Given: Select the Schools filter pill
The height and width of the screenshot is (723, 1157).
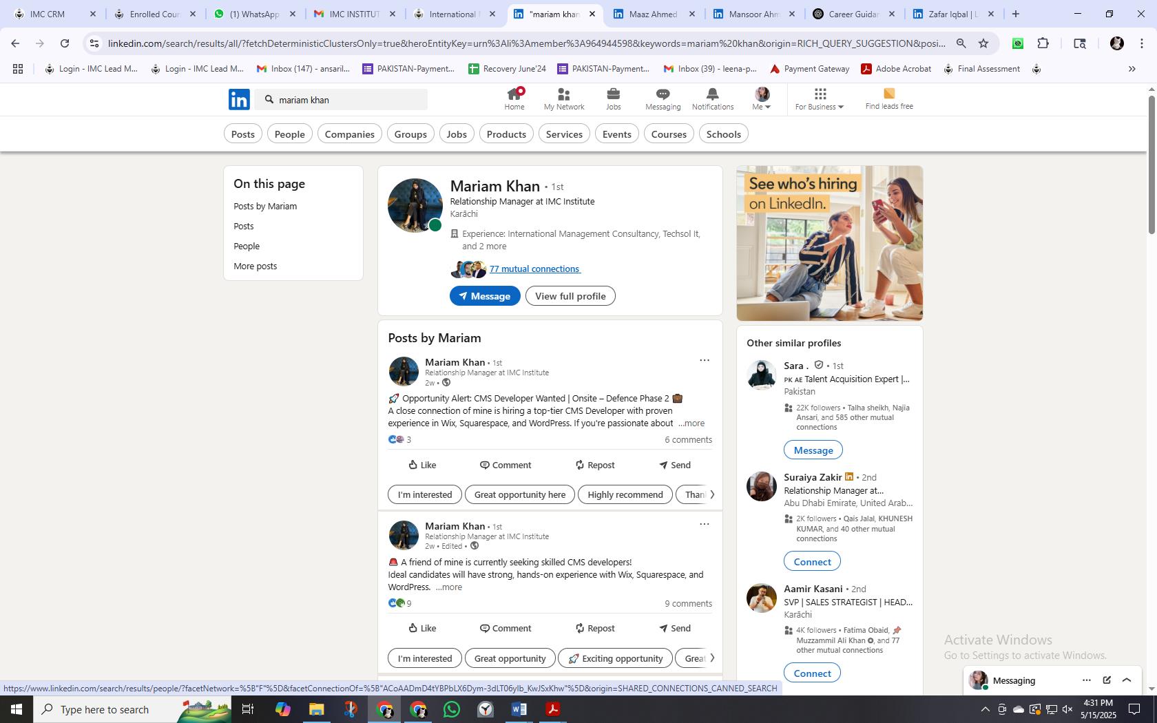Looking at the screenshot, I should [723, 134].
